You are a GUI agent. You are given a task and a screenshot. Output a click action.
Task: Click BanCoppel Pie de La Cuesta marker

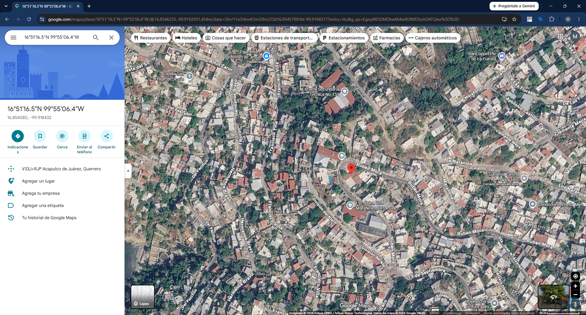tap(502, 56)
